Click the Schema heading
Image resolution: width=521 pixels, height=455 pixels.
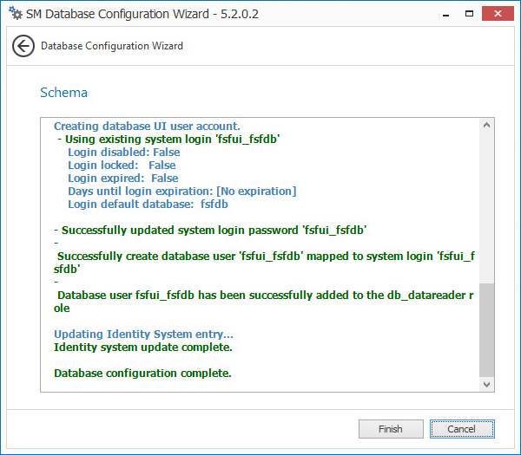point(63,93)
